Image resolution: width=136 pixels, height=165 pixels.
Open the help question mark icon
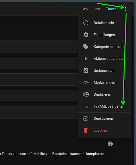click(x=110, y=144)
